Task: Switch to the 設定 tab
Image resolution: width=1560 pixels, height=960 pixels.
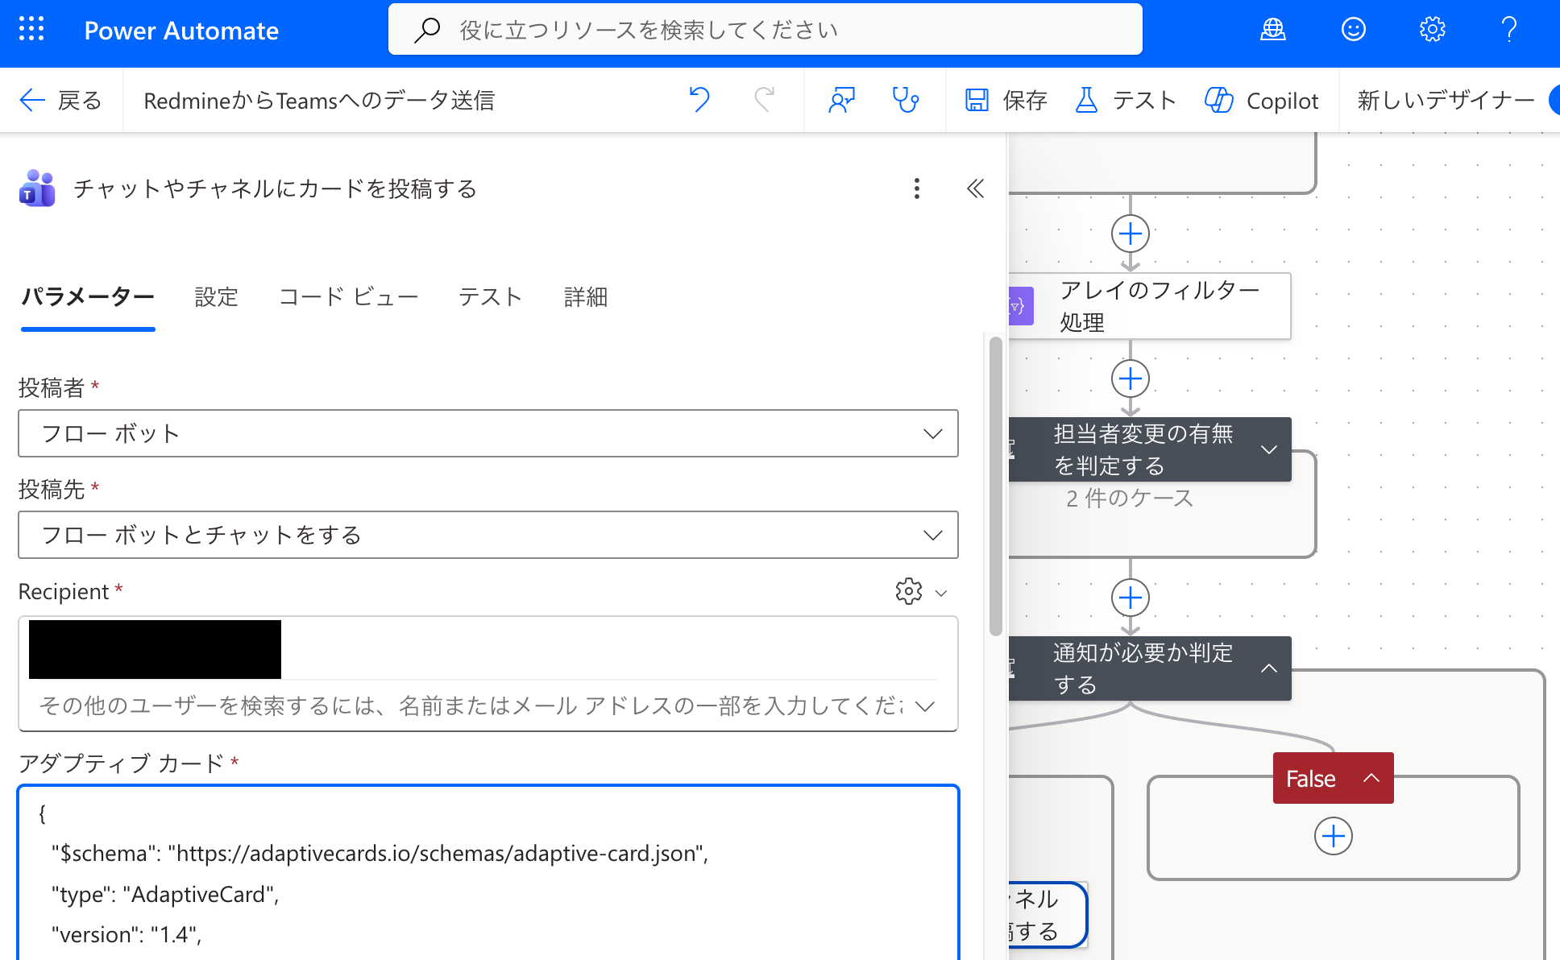Action: click(x=217, y=297)
